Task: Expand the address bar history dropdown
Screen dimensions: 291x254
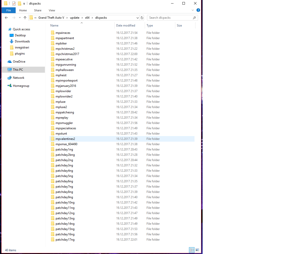Action: click(137, 18)
